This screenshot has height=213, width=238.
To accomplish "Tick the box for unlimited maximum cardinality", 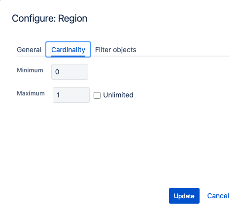I will (x=97, y=95).
